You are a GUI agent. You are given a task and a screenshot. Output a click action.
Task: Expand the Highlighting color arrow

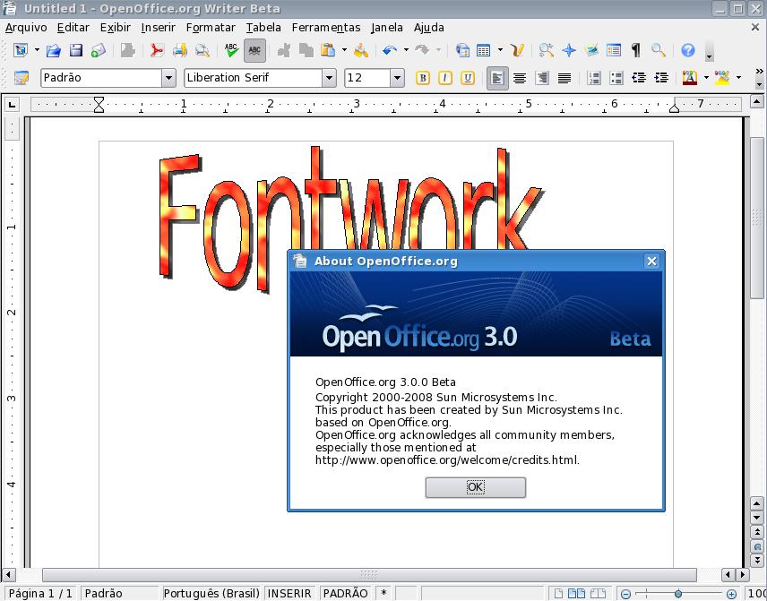pyautogui.click(x=738, y=78)
